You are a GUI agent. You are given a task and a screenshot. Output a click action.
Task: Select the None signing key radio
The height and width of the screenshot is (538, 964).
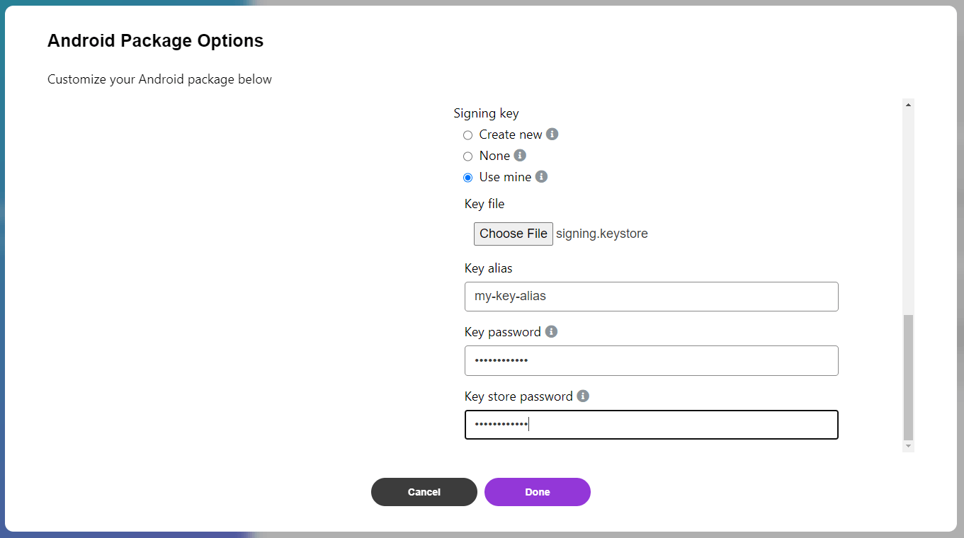coord(467,156)
